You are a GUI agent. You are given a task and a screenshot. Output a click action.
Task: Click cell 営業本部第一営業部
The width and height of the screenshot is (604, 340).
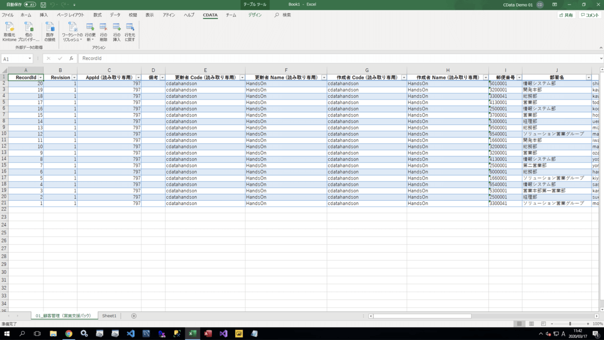coord(557,191)
